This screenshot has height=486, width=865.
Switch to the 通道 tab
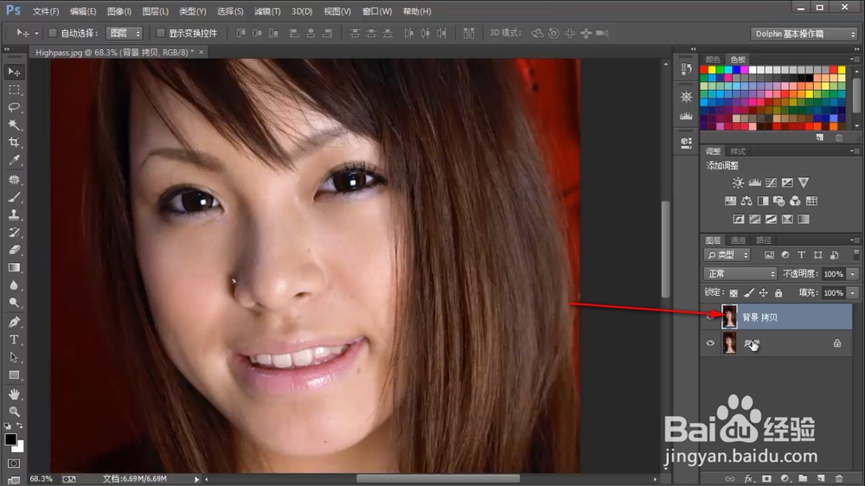[738, 240]
